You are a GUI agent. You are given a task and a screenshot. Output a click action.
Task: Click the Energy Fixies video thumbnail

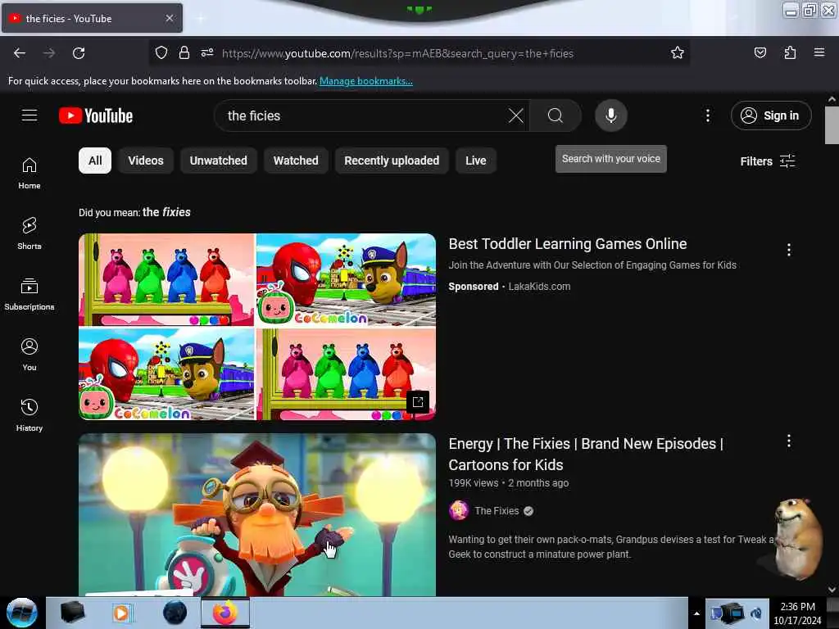point(257,514)
